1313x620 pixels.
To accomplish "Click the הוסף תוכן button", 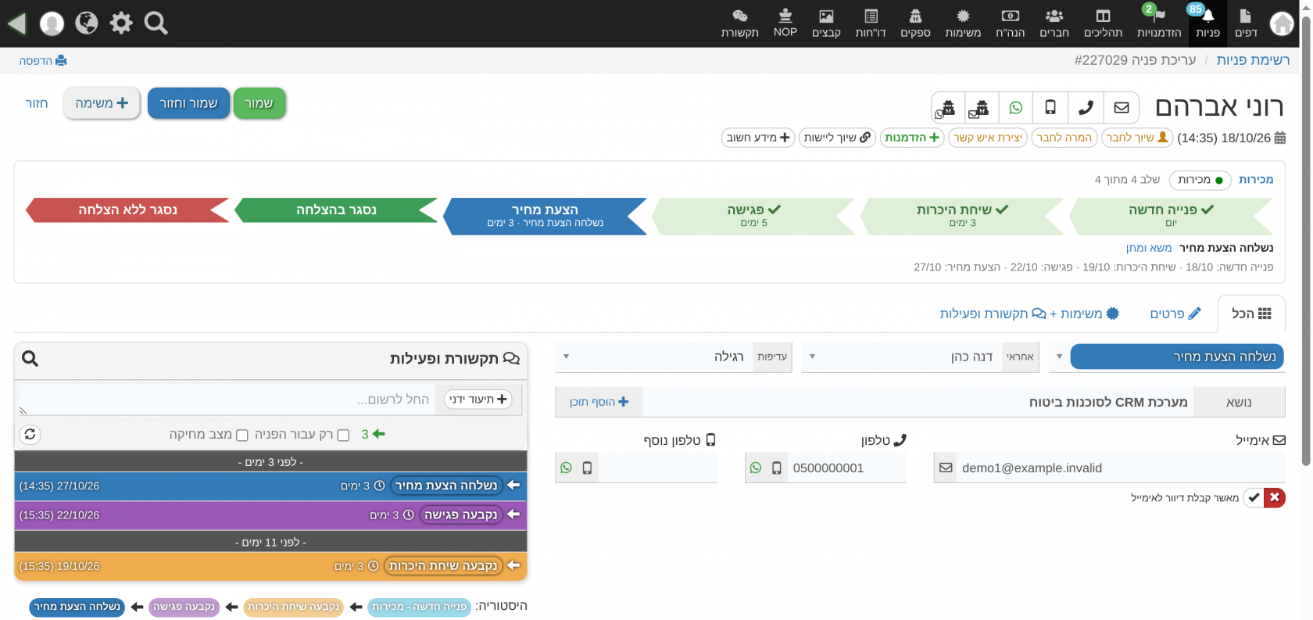I will pyautogui.click(x=599, y=402).
